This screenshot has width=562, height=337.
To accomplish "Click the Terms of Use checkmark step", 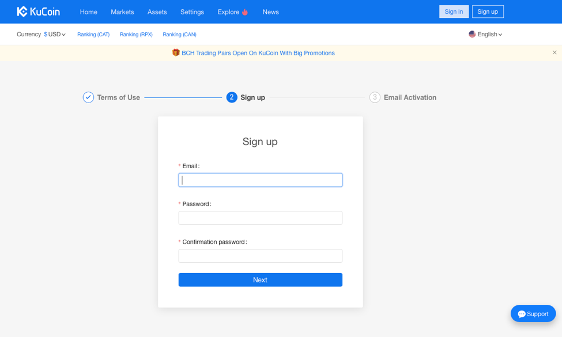I will (x=88, y=97).
